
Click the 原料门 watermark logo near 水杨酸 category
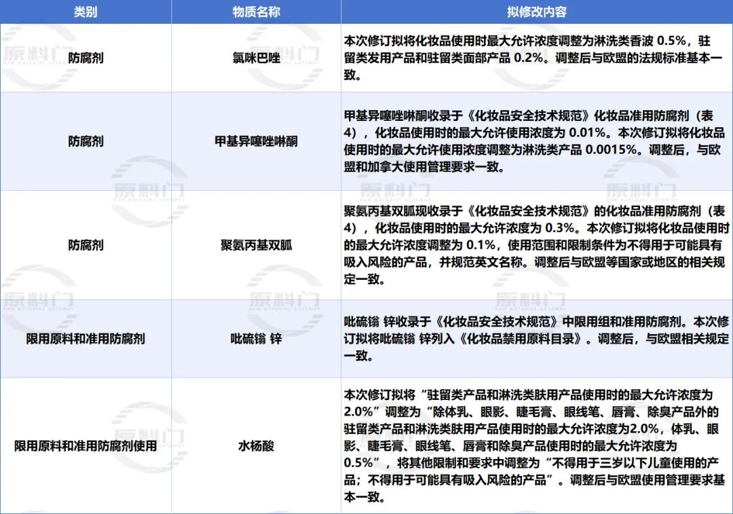[x=149, y=437]
